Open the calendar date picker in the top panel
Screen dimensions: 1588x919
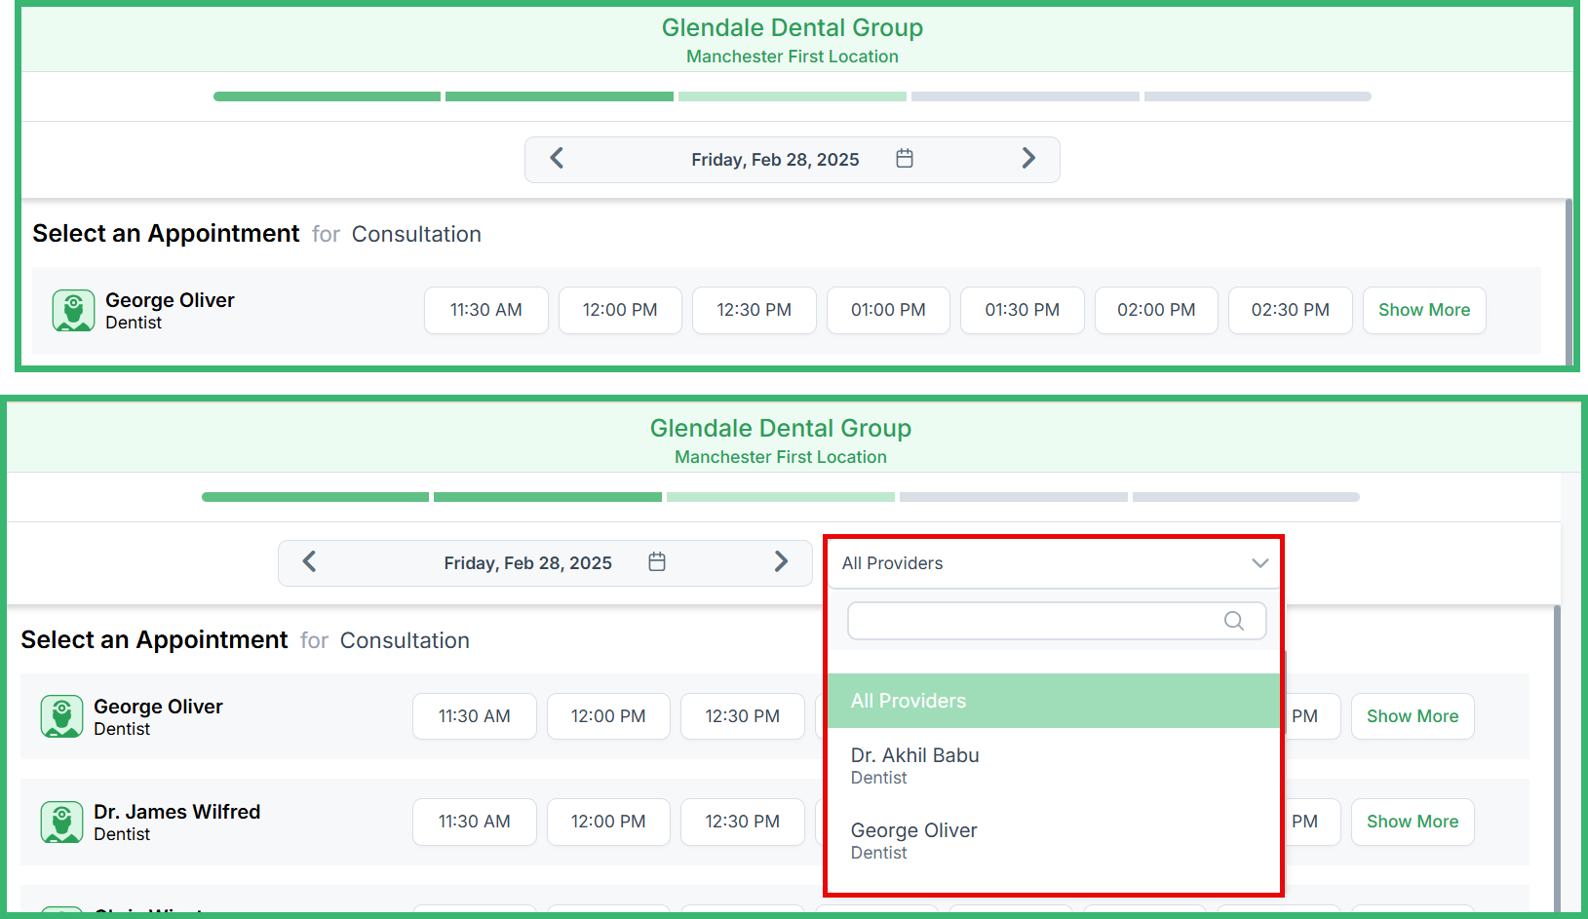click(904, 158)
